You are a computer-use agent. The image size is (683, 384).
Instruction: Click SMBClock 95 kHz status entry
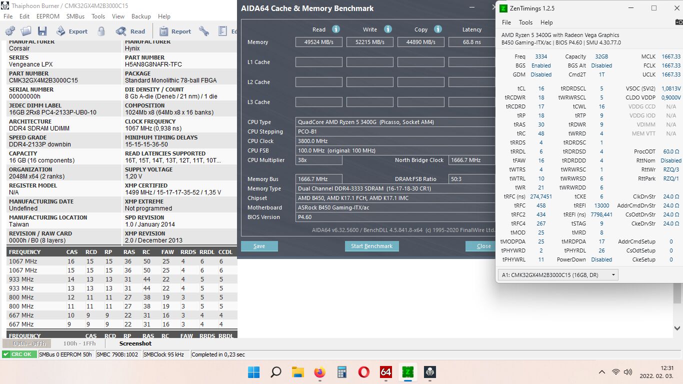164,354
